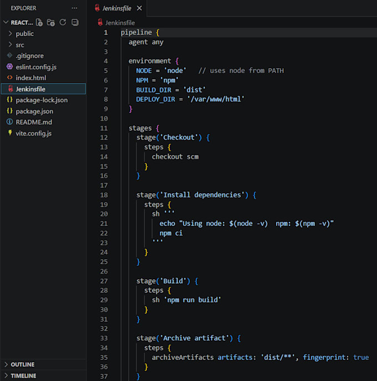Open index.html from the file tree
377x381 pixels.
(x=31, y=78)
